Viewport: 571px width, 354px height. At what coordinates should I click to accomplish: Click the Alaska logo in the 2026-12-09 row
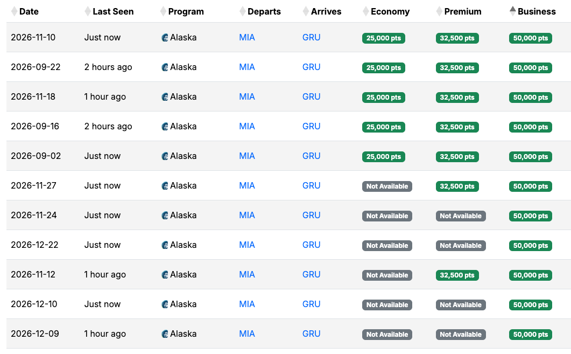[x=165, y=334]
